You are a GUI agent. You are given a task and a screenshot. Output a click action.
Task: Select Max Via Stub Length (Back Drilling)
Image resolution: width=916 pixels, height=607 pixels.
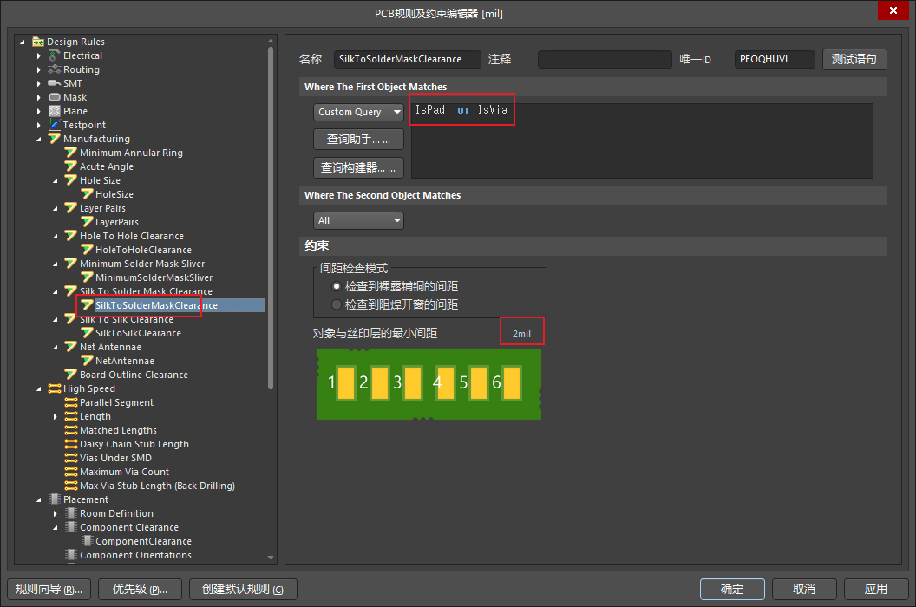(157, 486)
